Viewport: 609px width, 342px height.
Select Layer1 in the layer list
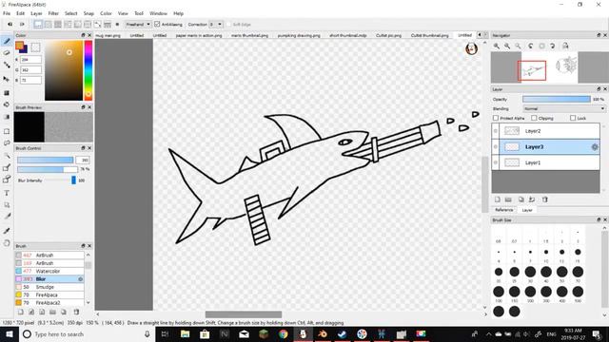coord(545,162)
